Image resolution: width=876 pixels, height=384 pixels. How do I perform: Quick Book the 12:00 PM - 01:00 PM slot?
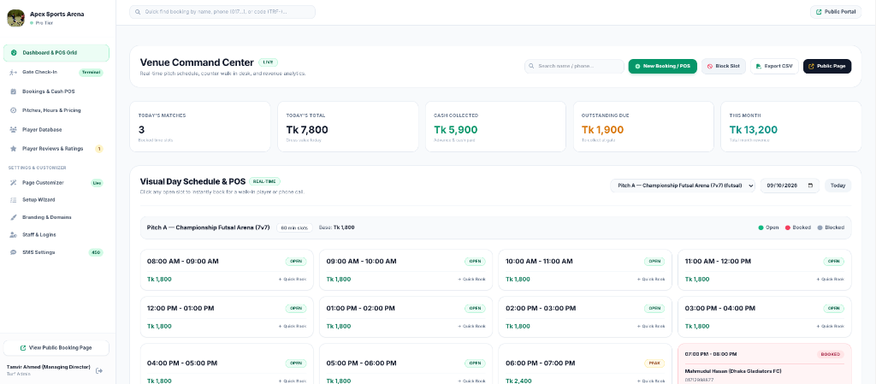click(x=293, y=326)
